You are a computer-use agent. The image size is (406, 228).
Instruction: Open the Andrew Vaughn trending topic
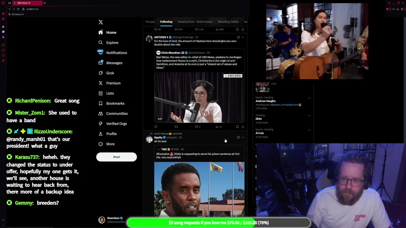click(265, 101)
